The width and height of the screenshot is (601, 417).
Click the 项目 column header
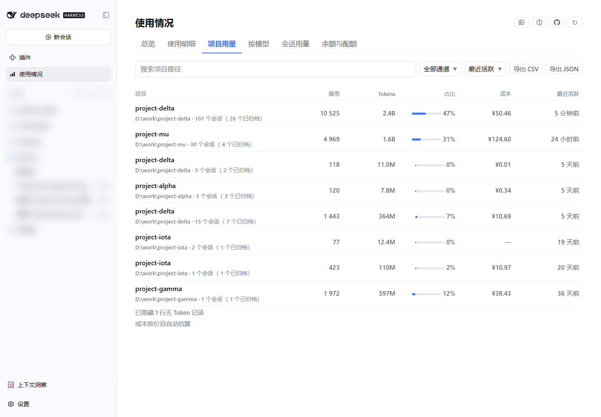141,94
